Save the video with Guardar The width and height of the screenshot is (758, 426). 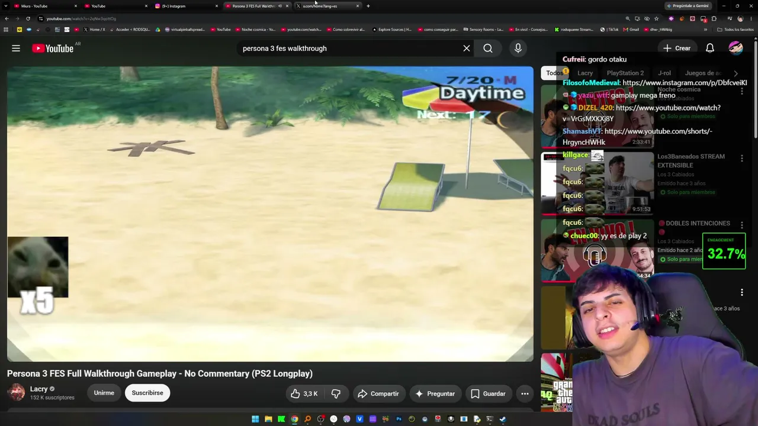click(x=489, y=393)
